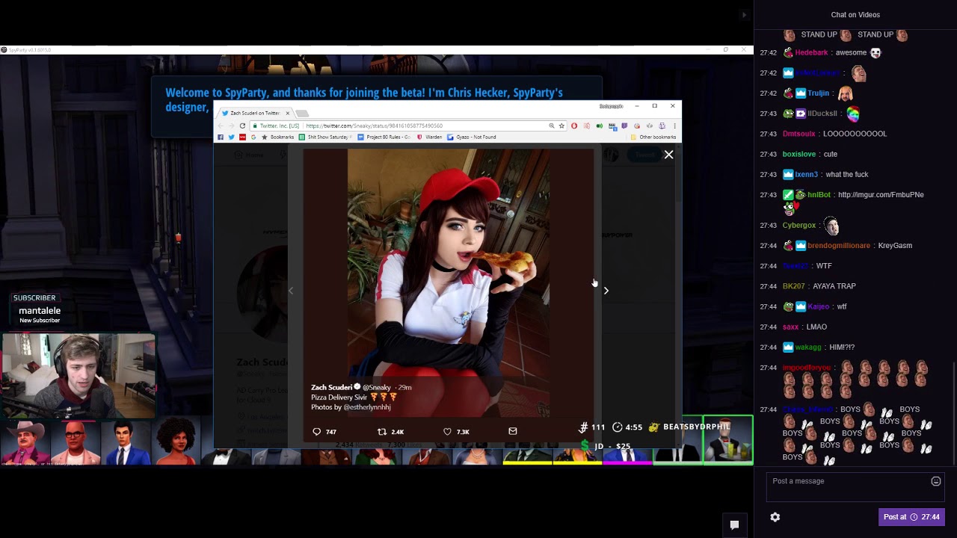
Task: Retweet using the retweet icon
Action: click(x=382, y=432)
